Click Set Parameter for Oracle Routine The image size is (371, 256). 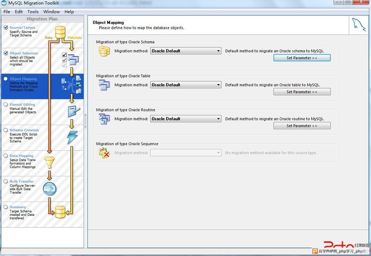302,126
